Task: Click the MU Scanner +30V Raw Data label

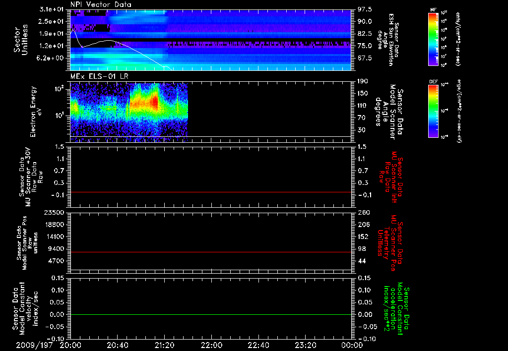Action: [31, 177]
